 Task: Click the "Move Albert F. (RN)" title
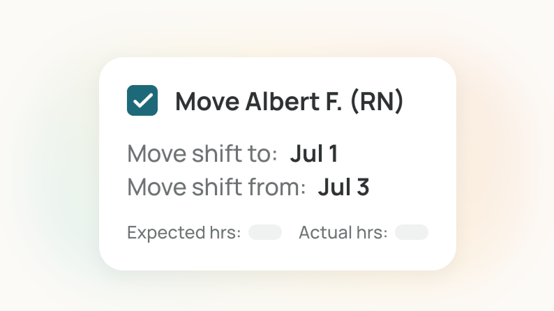[289, 101]
